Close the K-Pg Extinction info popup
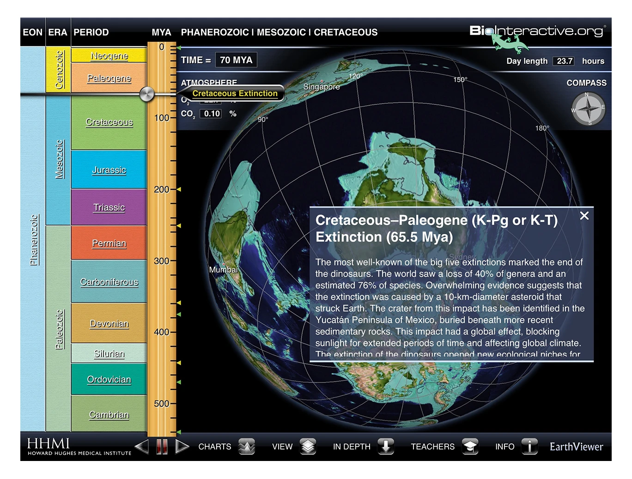The width and height of the screenshot is (632, 479). point(584,216)
